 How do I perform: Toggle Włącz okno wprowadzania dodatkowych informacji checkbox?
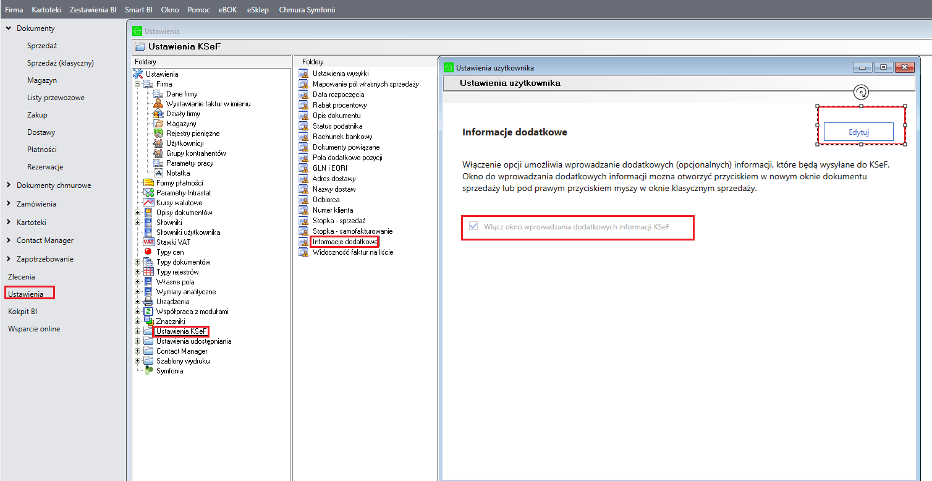(x=473, y=227)
